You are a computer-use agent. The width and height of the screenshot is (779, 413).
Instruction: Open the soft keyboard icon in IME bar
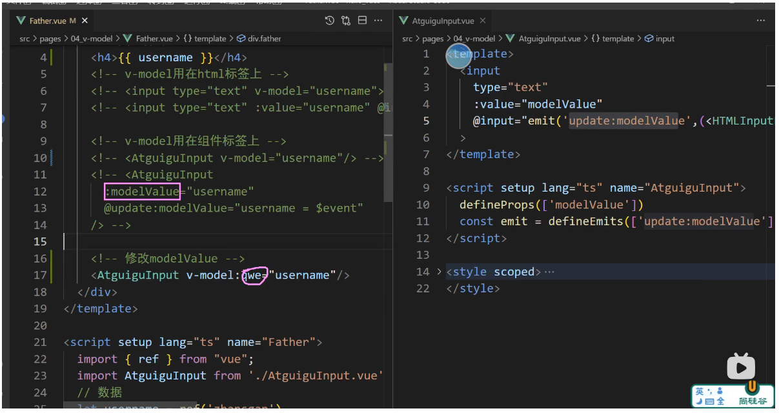(x=709, y=401)
